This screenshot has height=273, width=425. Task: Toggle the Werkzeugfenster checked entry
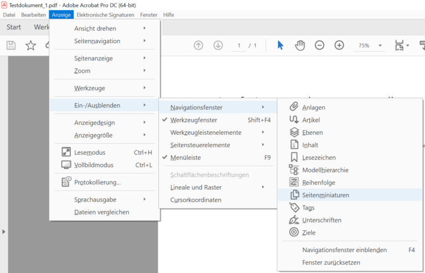pos(217,120)
